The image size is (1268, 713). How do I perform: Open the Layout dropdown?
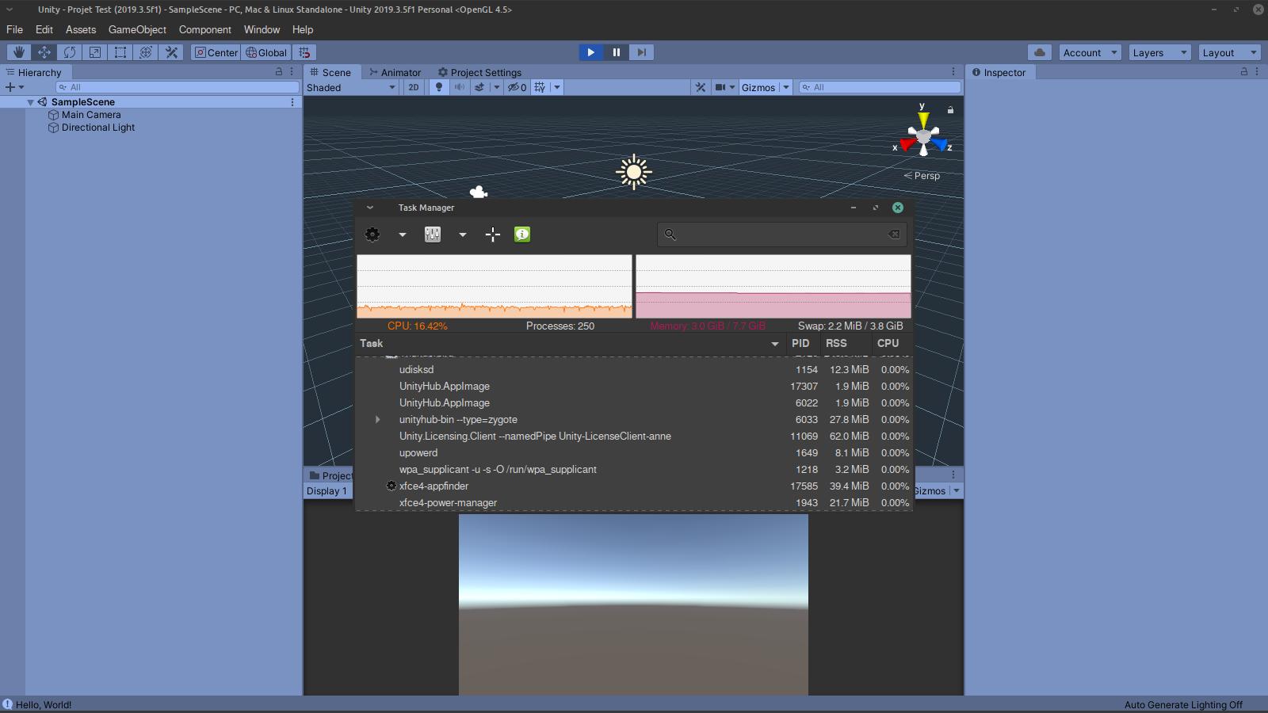tap(1229, 52)
